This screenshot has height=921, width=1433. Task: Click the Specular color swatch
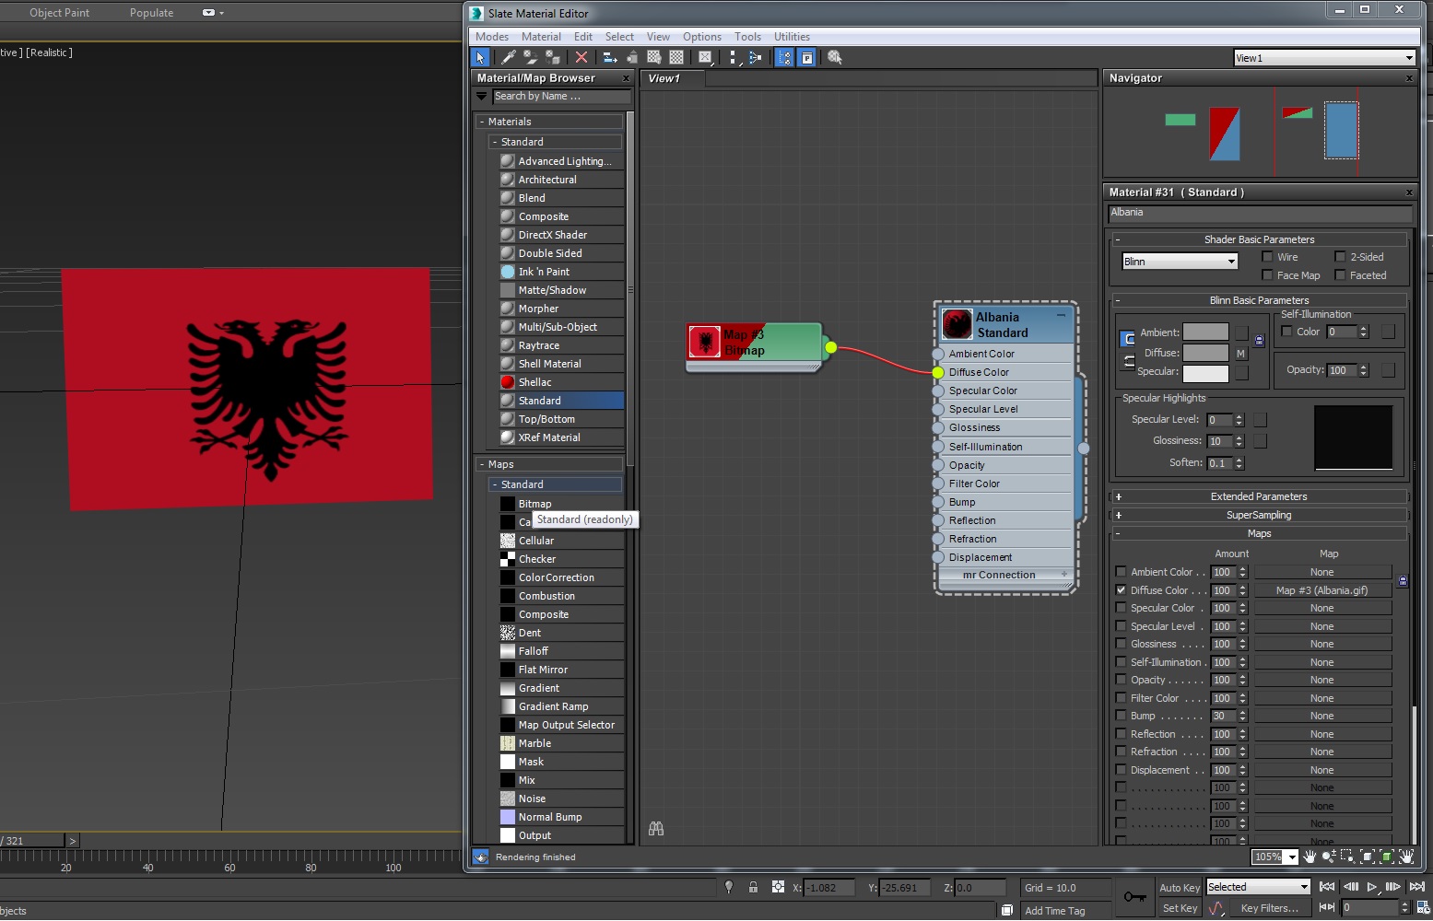[x=1205, y=373]
